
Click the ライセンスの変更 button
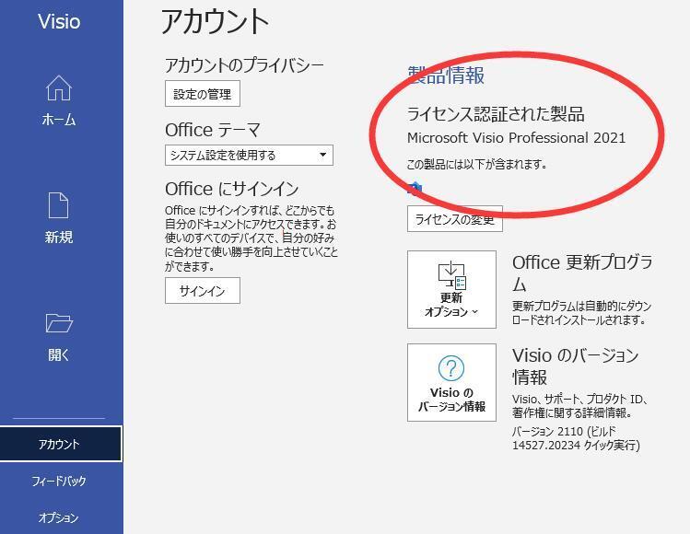click(x=454, y=218)
